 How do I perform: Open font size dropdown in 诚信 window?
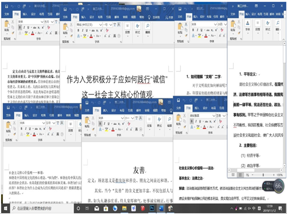point(110,25)
